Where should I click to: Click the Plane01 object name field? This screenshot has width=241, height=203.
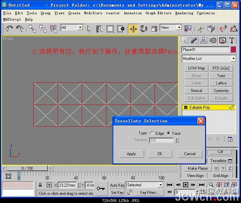click(x=205, y=50)
